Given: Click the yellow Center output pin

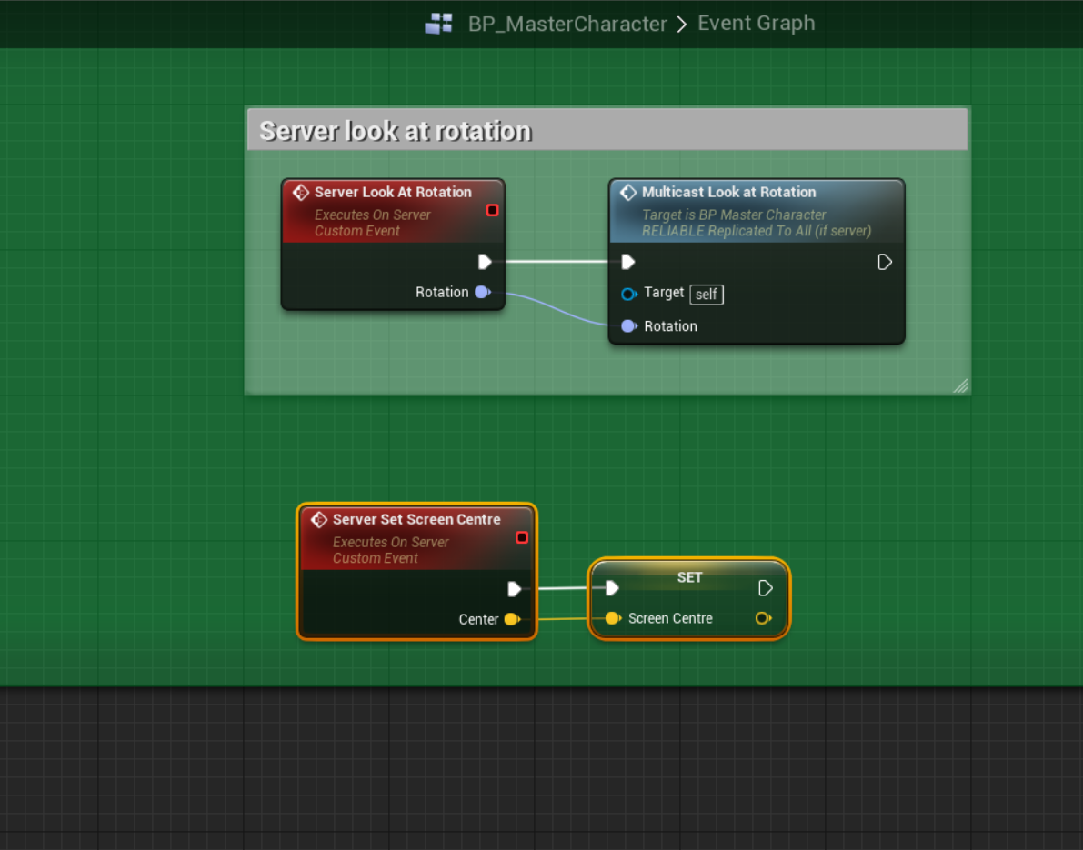Looking at the screenshot, I should [511, 619].
